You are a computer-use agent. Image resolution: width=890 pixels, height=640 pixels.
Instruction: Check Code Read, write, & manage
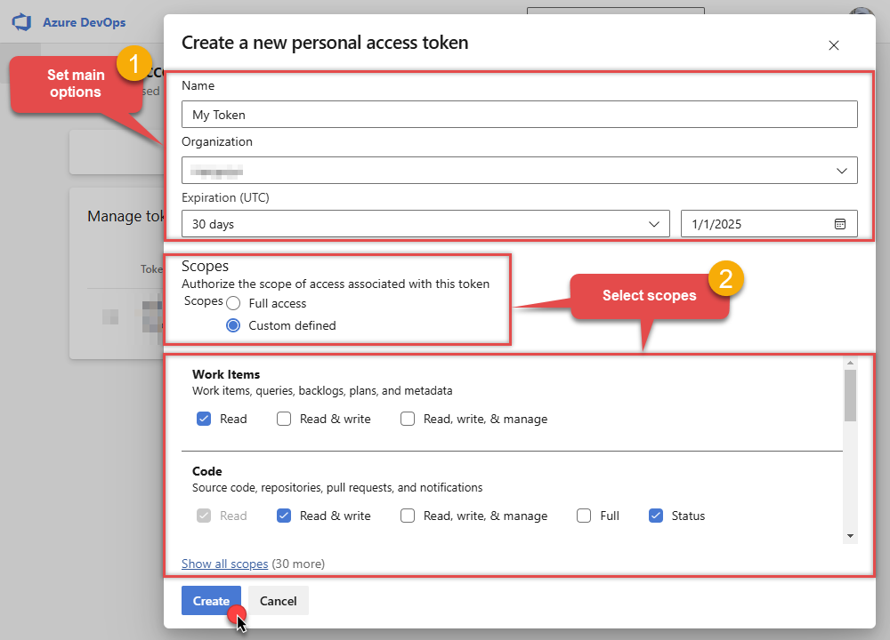click(x=408, y=516)
